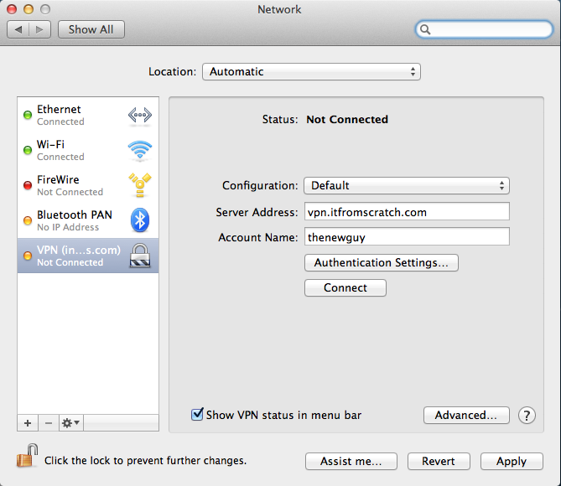Click the red status dot for FireWire
This screenshot has height=486, width=561.
pyautogui.click(x=28, y=185)
